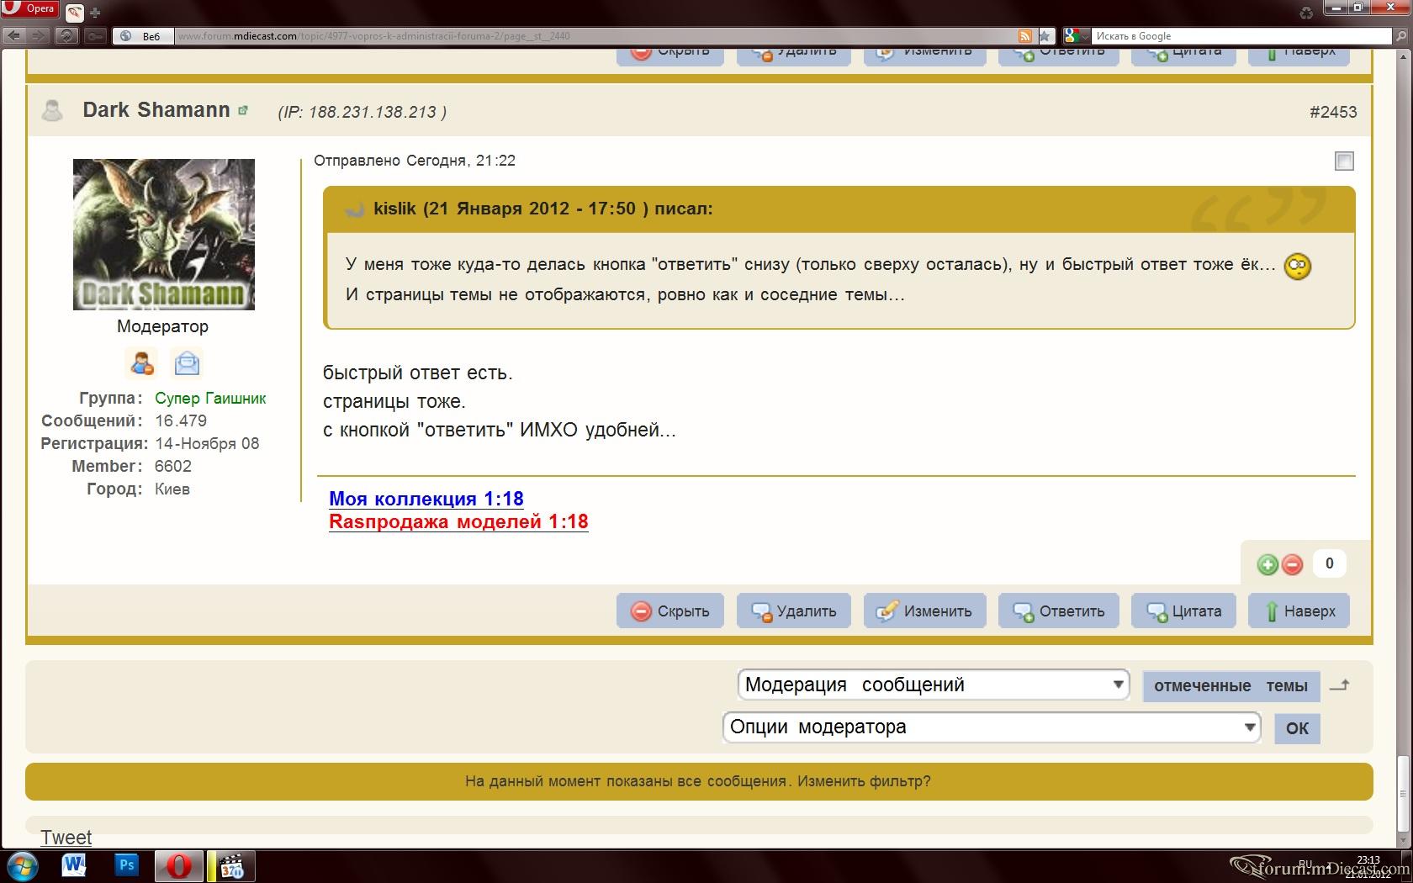
Task: Open the Rasпродажа моделей 1:18 signature link
Action: 458,521
